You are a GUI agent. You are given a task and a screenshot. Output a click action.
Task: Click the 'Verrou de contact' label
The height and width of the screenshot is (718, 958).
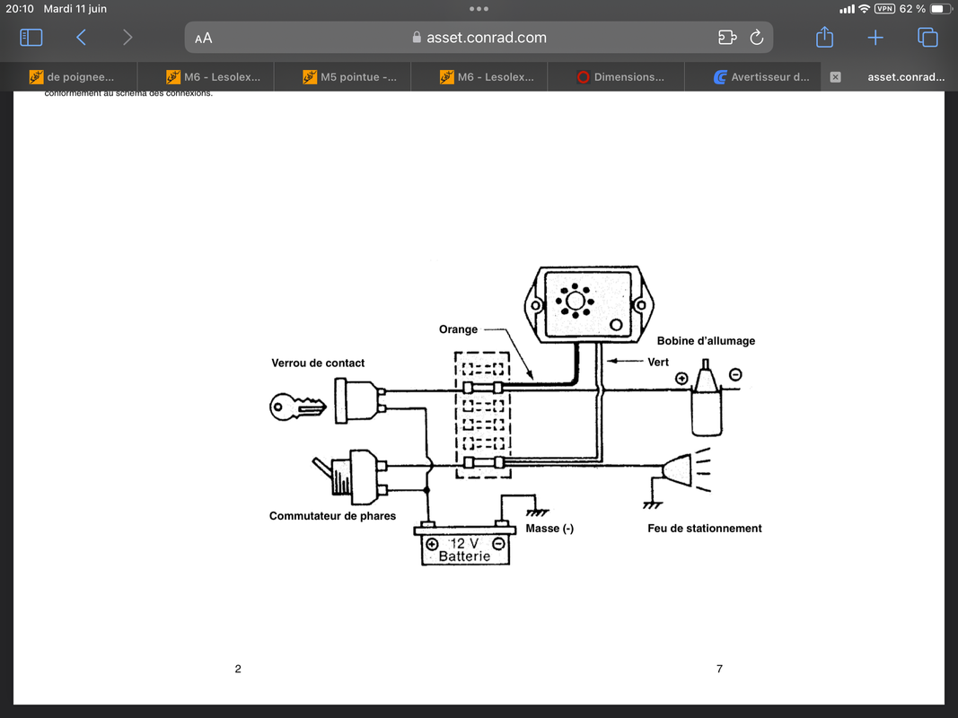318,363
